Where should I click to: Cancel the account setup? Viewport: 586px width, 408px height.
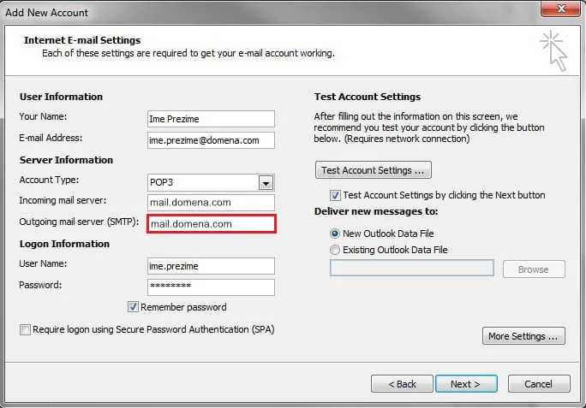539,384
